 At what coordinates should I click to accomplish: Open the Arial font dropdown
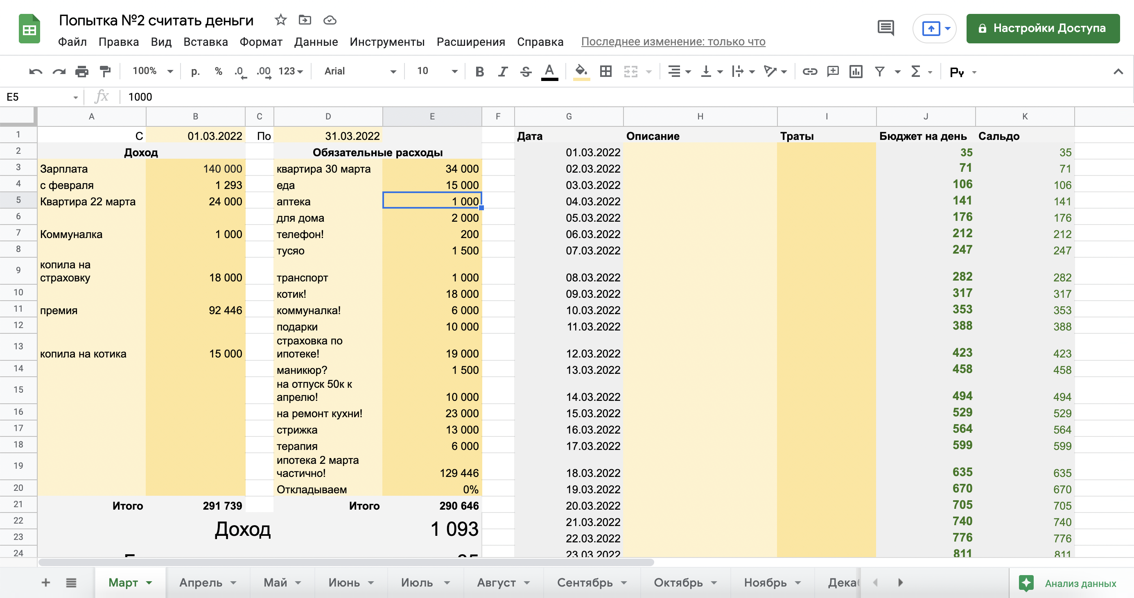(360, 71)
